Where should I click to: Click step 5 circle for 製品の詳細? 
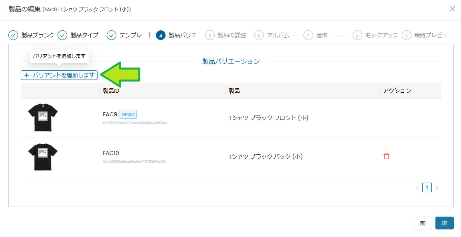tap(210, 35)
